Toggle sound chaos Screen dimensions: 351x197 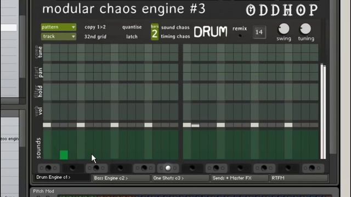coord(175,27)
